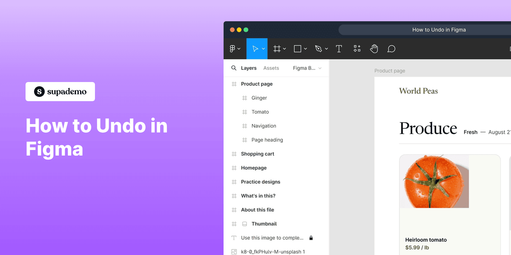This screenshot has height=255, width=511.
Task: Open the Shape tools dropdown
Action: (x=305, y=48)
